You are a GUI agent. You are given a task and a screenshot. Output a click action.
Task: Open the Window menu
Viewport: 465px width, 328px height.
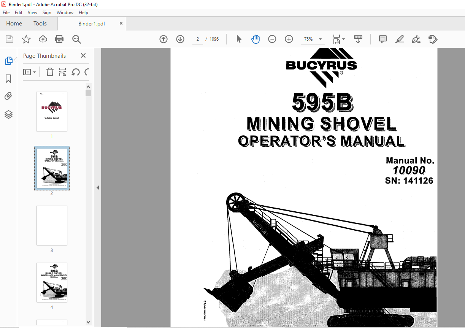[65, 13]
